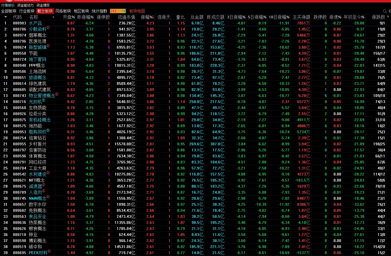Sort by the 量比 column header

(x=181, y=17)
